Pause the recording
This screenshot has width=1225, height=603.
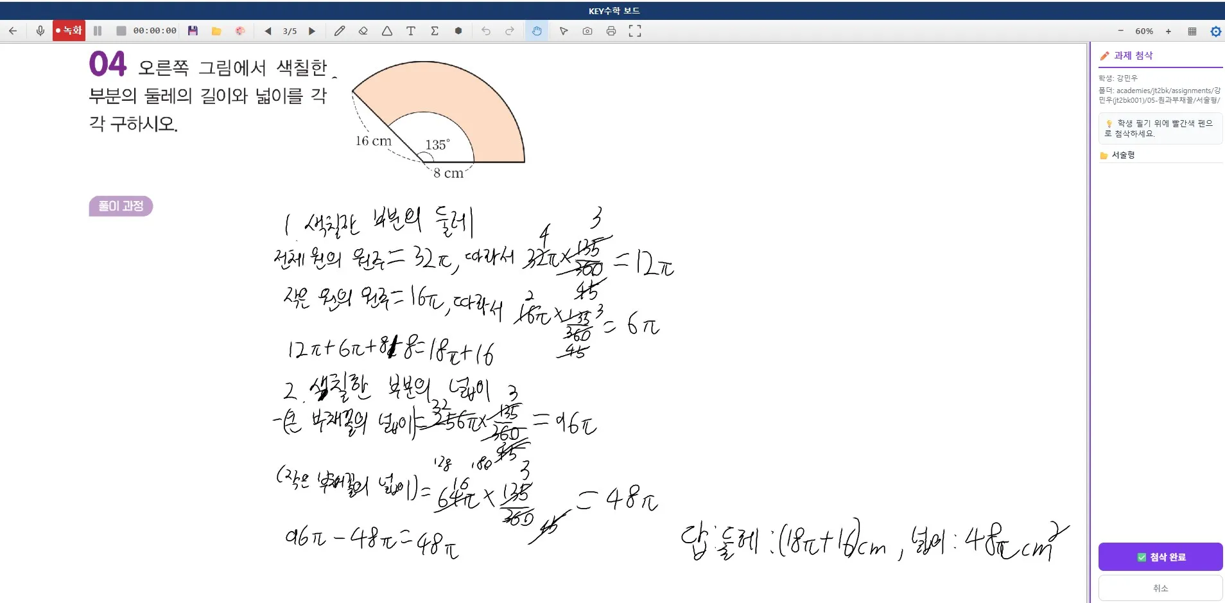[x=98, y=31]
